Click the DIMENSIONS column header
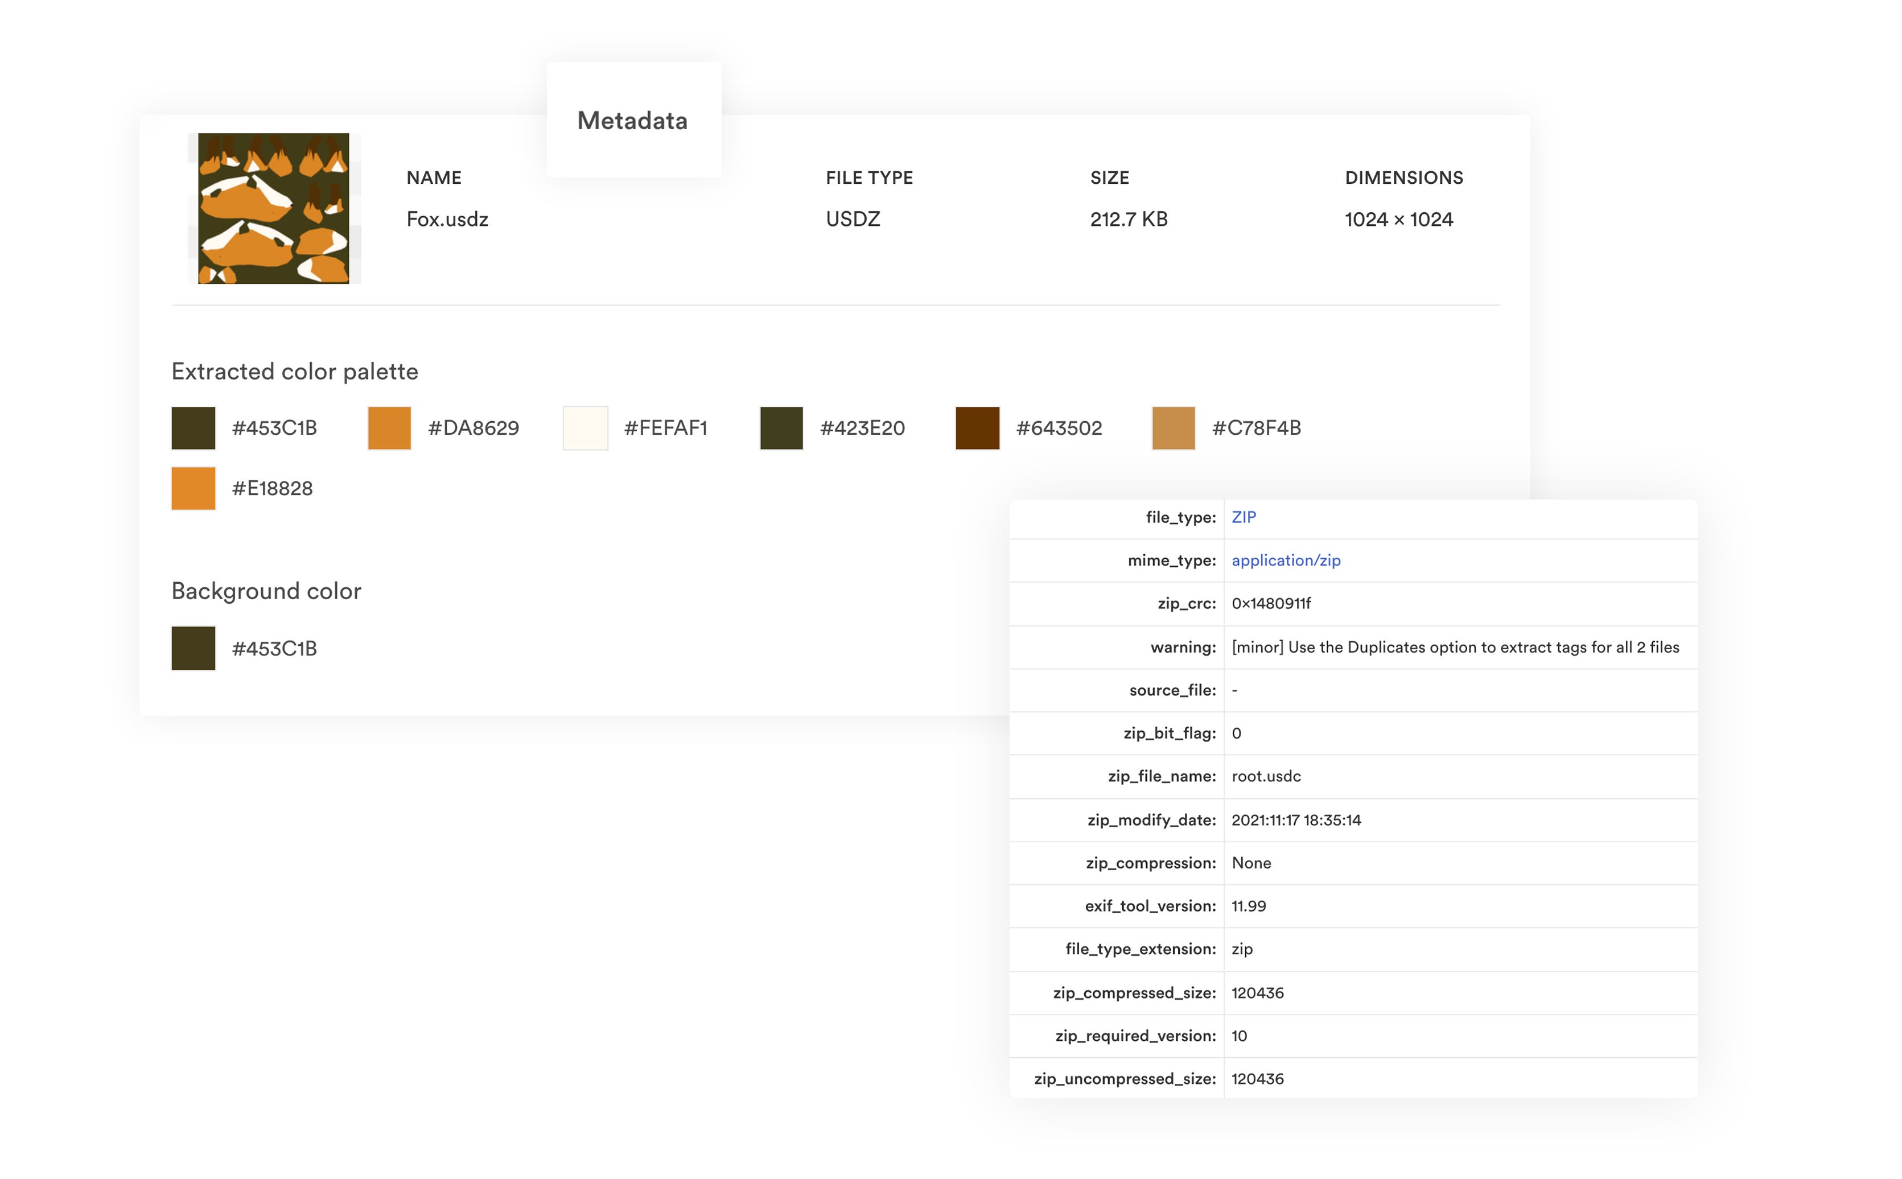The width and height of the screenshot is (1902, 1179). point(1403,178)
